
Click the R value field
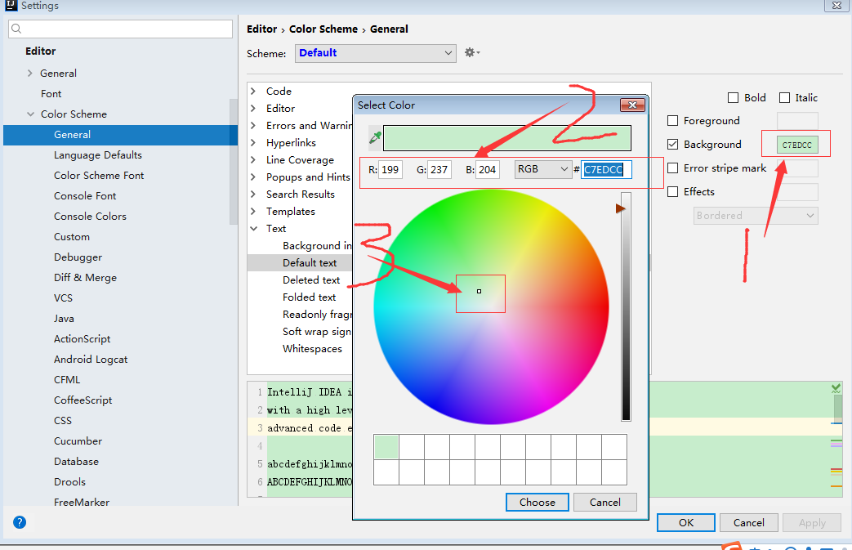(x=390, y=169)
